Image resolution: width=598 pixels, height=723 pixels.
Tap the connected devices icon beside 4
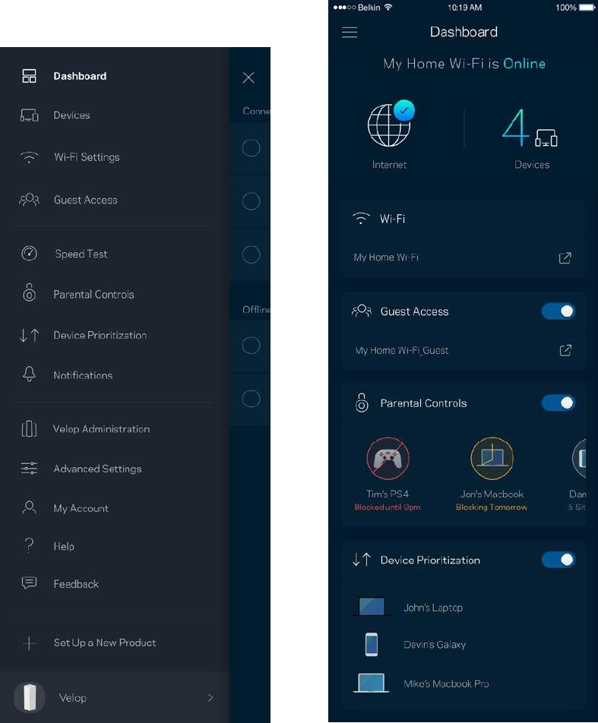click(546, 138)
